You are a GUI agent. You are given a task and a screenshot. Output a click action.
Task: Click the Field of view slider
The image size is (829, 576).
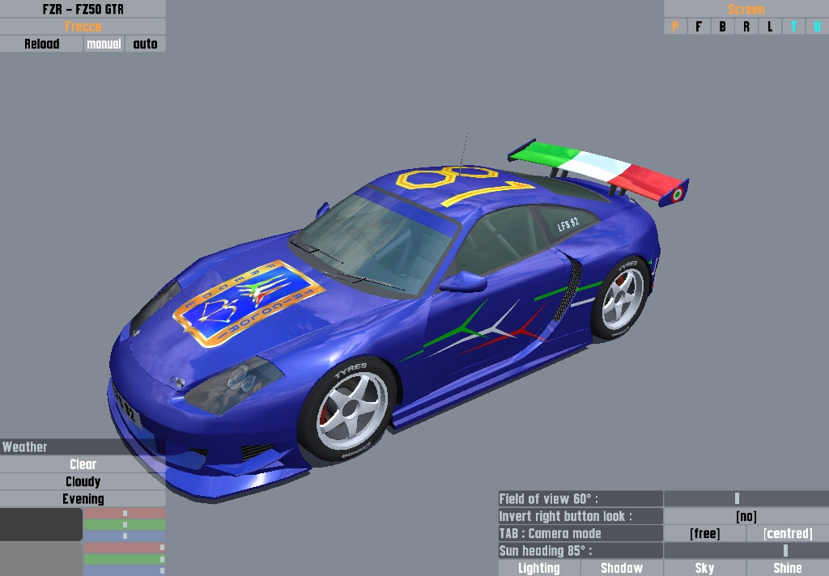(746, 498)
